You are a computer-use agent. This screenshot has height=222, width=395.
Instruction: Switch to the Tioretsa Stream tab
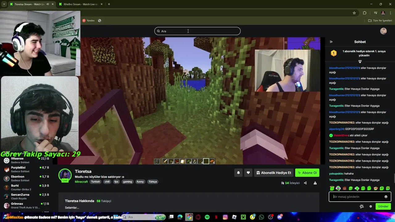coord(29,4)
